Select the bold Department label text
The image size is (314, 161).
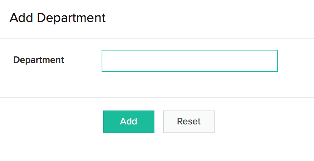pyautogui.click(x=39, y=60)
